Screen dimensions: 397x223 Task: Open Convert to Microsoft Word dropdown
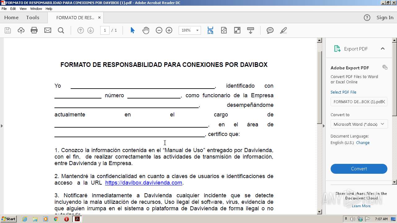(359, 124)
